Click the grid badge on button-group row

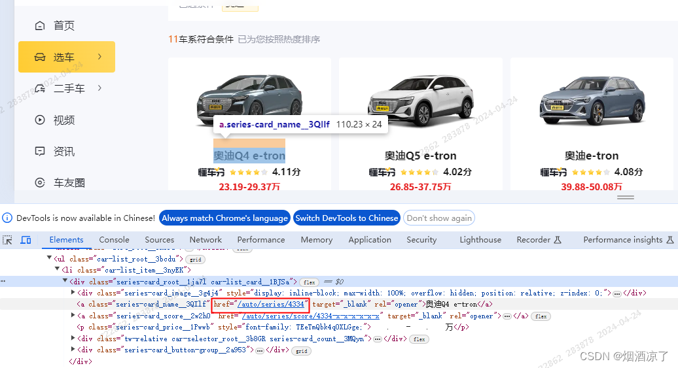302,351
